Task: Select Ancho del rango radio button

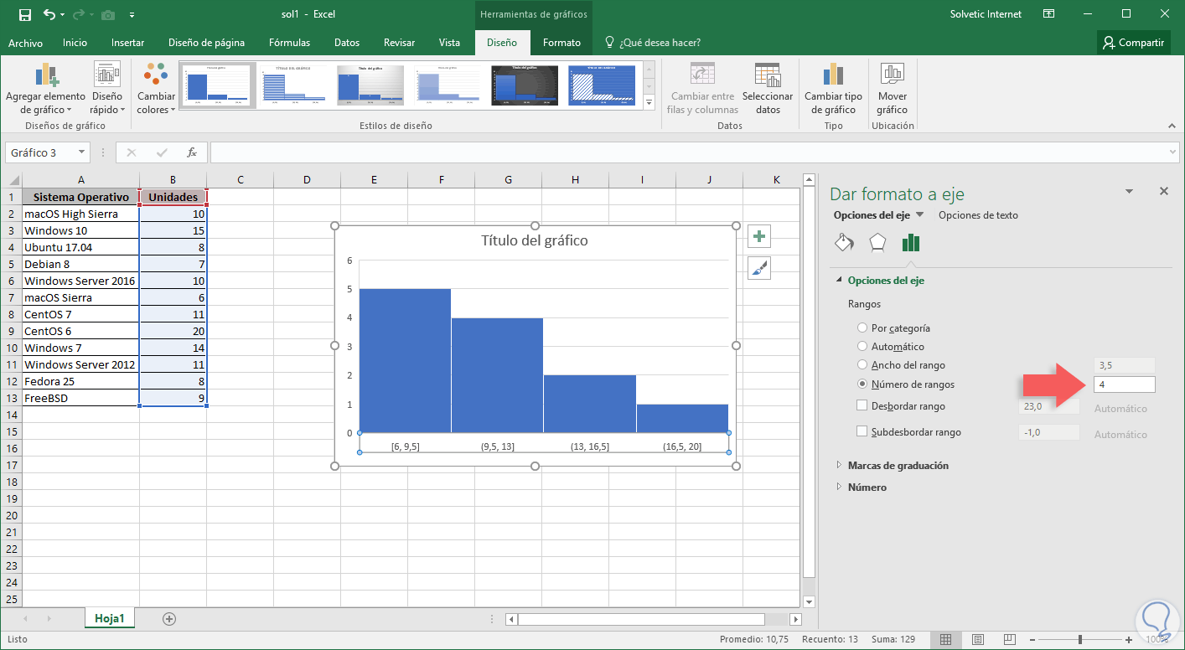Action: 863,365
